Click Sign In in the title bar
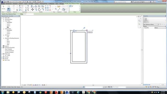Image resolution: width=167 pixels, height=94 pixels. click(x=143, y=2)
